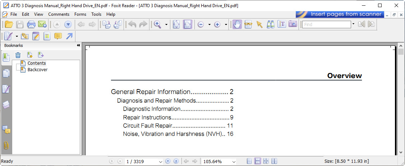The width and height of the screenshot is (405, 166).
Task: Click the email envelope icon
Action: 42,24
